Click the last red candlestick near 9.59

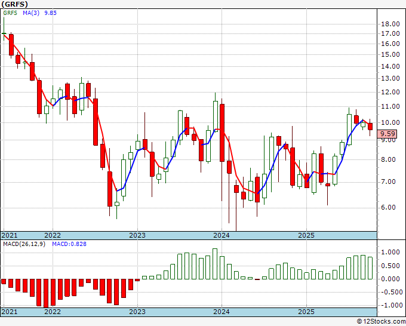pyautogui.click(x=370, y=127)
